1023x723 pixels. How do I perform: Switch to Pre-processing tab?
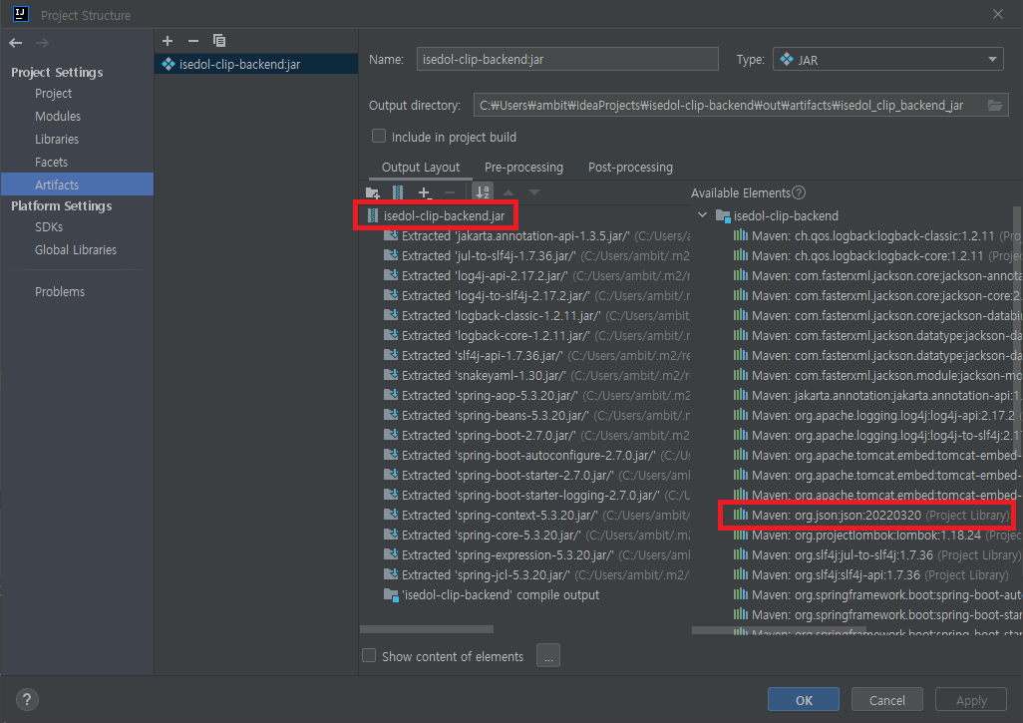523,168
